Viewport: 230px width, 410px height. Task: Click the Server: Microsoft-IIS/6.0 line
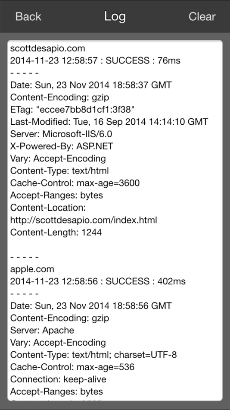[x=61, y=134]
